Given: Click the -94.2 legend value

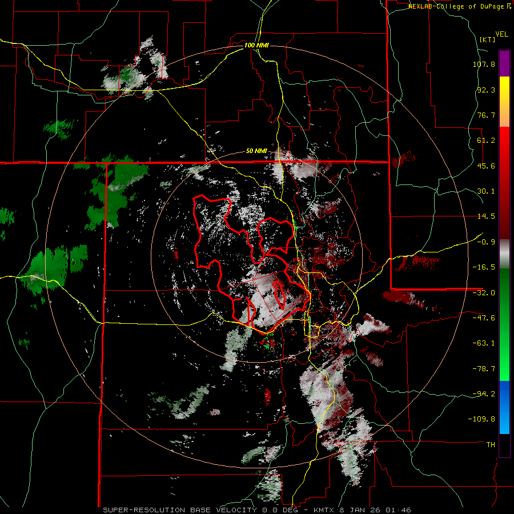Looking at the screenshot, I should (x=484, y=393).
